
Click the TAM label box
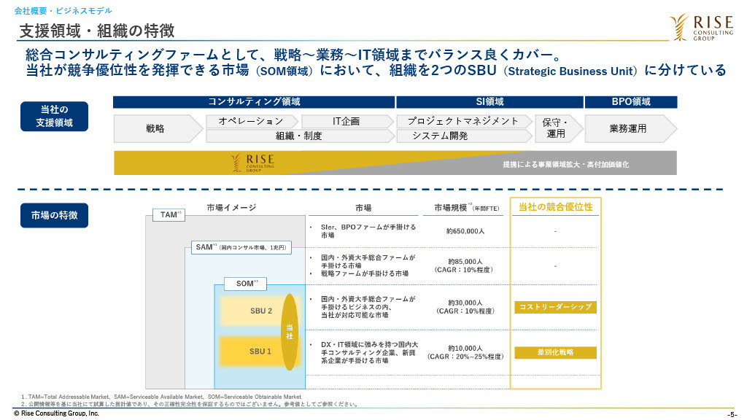169,215
